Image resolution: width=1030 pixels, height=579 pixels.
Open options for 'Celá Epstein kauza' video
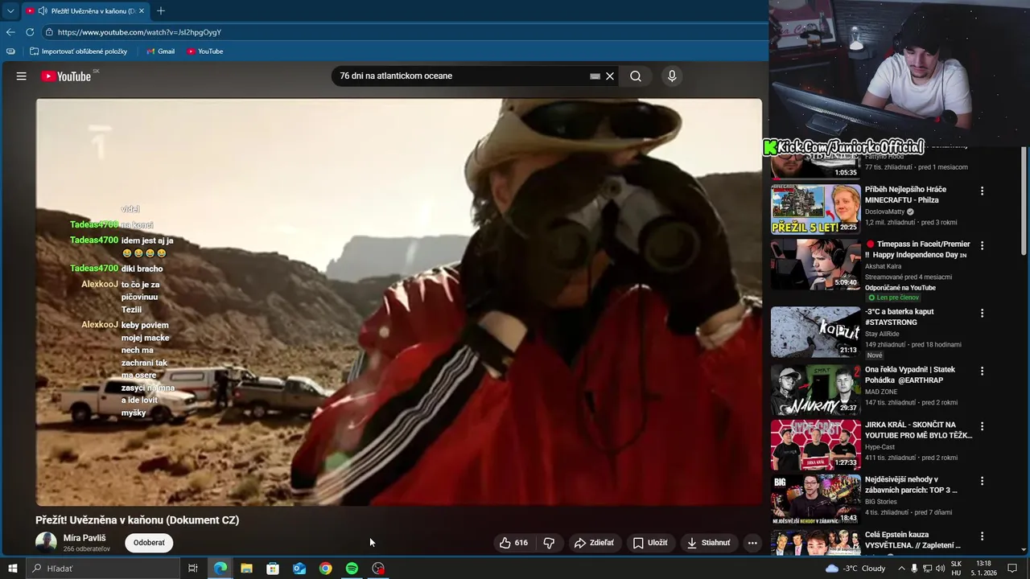pos(982,536)
